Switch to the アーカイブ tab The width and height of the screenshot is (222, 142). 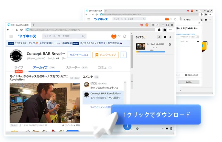coord(44,68)
